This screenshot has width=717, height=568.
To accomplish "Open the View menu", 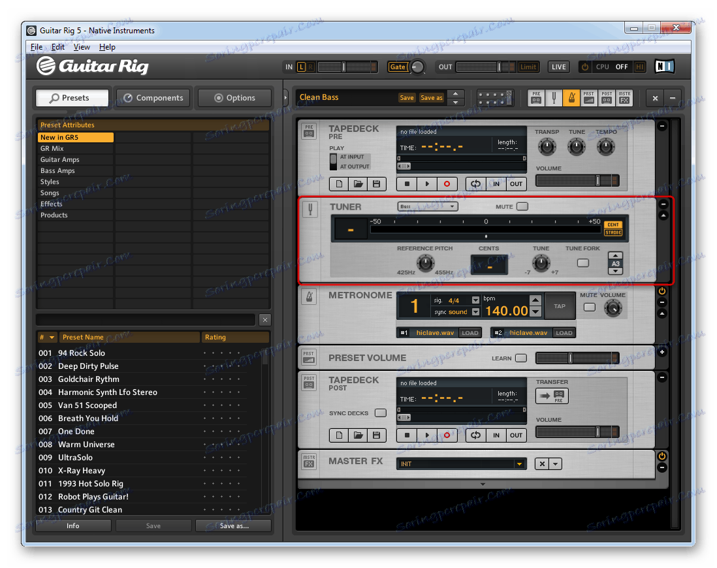I will (82, 46).
